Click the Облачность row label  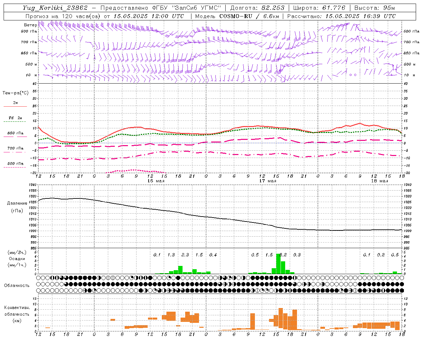point(17,286)
